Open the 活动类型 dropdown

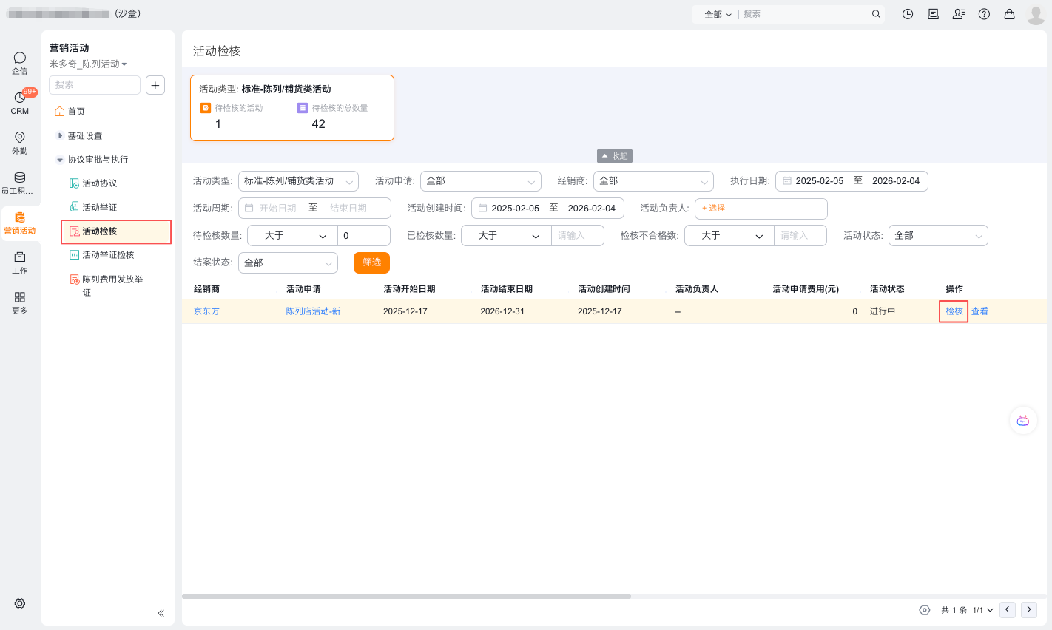tap(298, 181)
